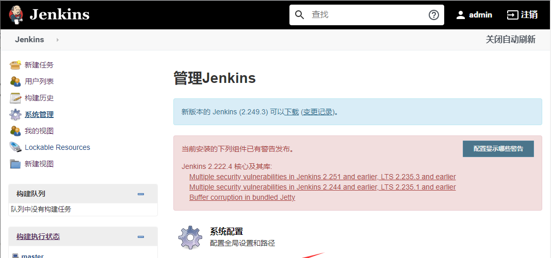Click the 用户列表 people icon
Image resolution: width=551 pixels, height=258 pixels.
point(15,81)
